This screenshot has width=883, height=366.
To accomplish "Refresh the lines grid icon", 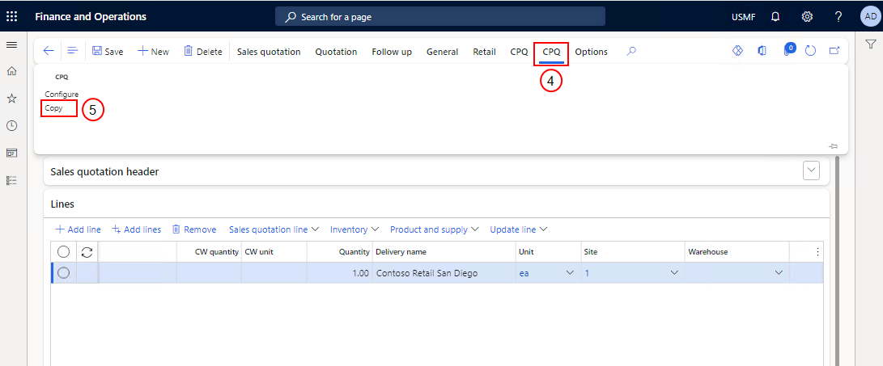I will 87,252.
